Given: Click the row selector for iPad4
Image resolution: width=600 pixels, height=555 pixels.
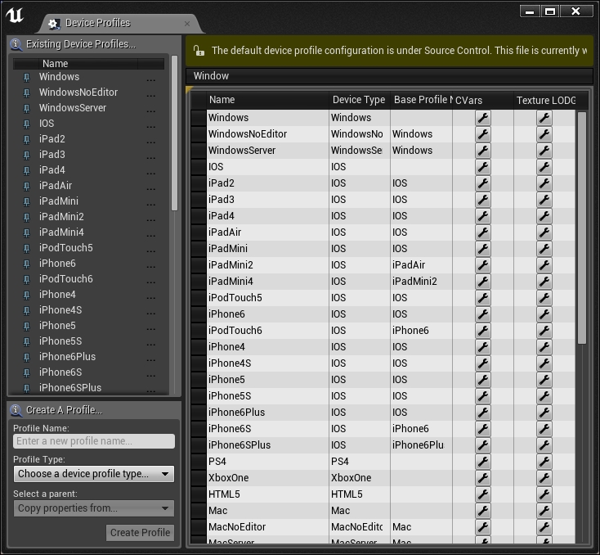Looking at the screenshot, I should click(x=199, y=216).
